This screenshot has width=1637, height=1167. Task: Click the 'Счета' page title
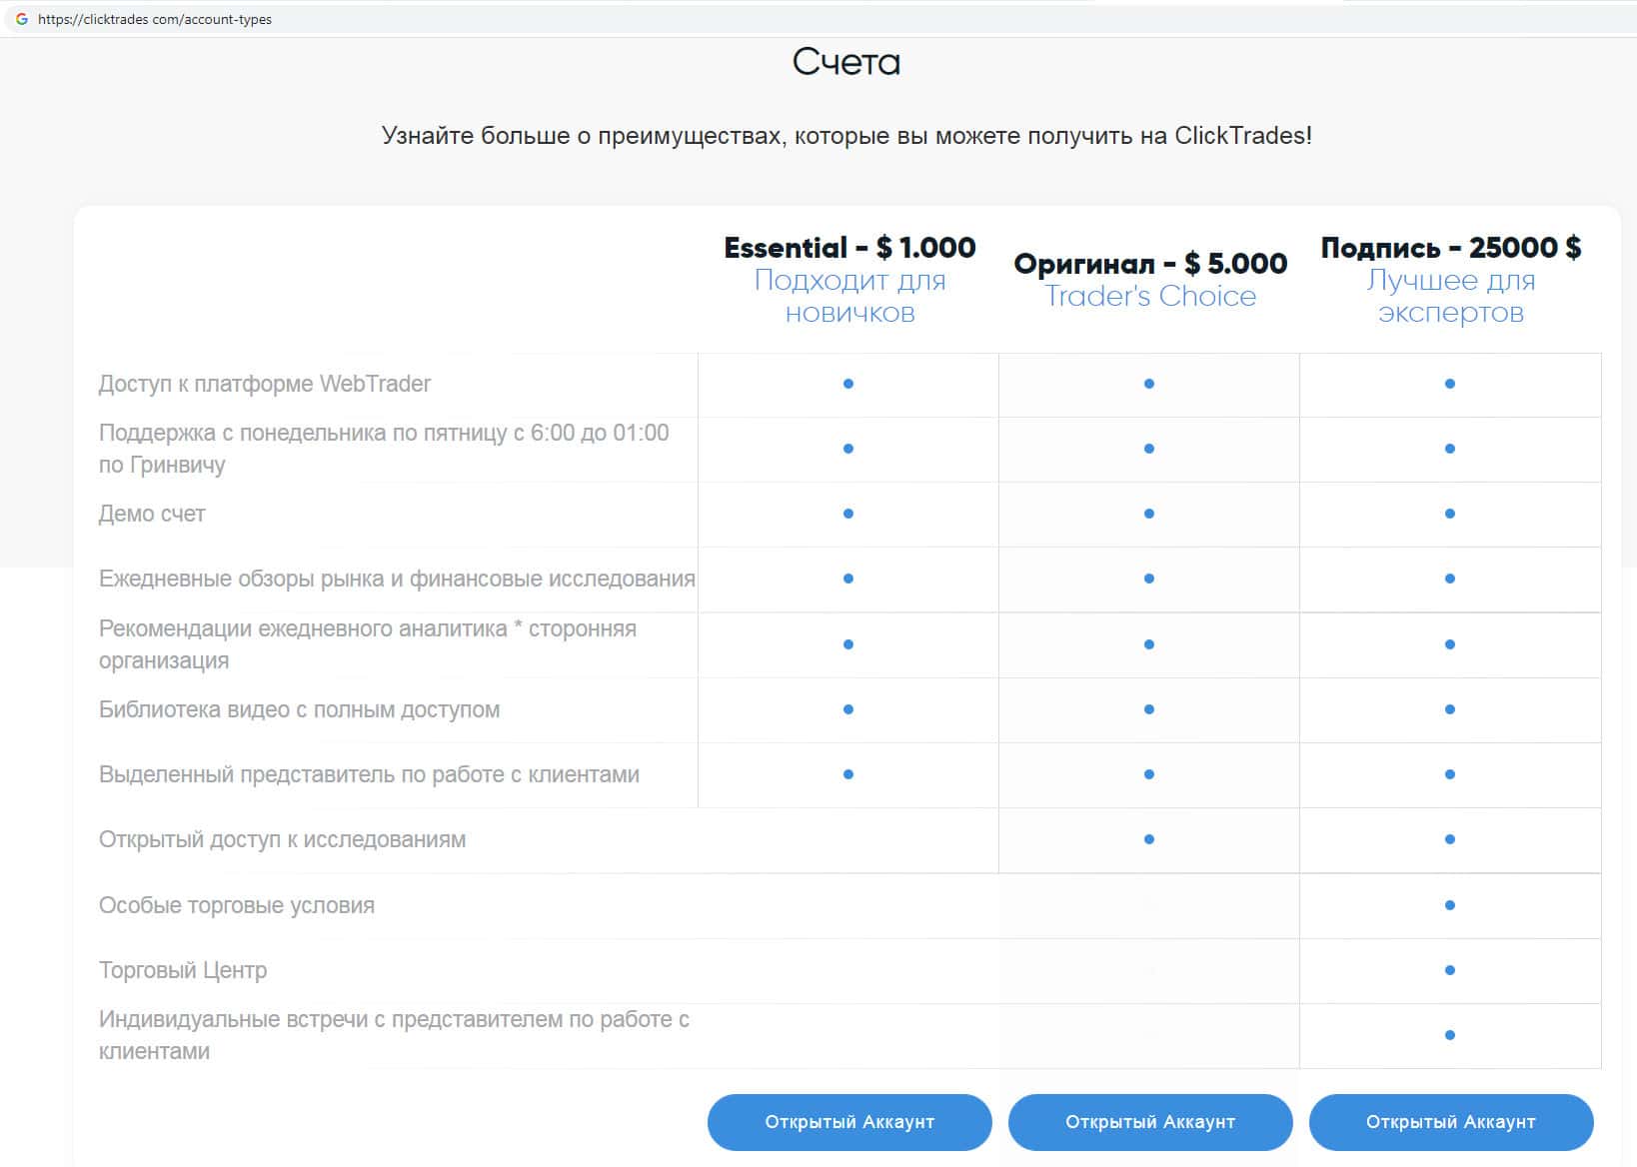(845, 62)
